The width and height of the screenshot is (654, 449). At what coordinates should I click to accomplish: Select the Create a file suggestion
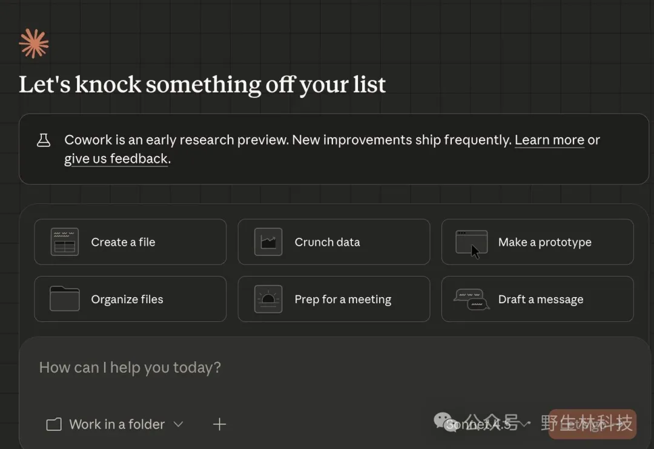point(130,242)
